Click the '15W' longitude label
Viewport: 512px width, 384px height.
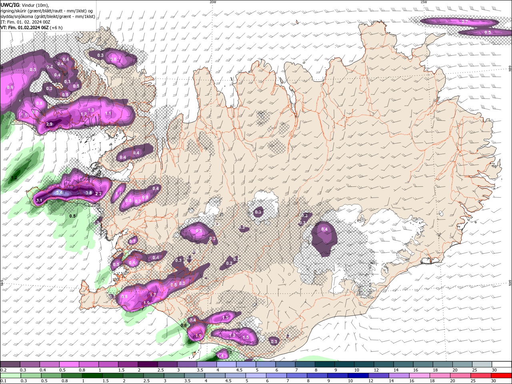(423, 2)
